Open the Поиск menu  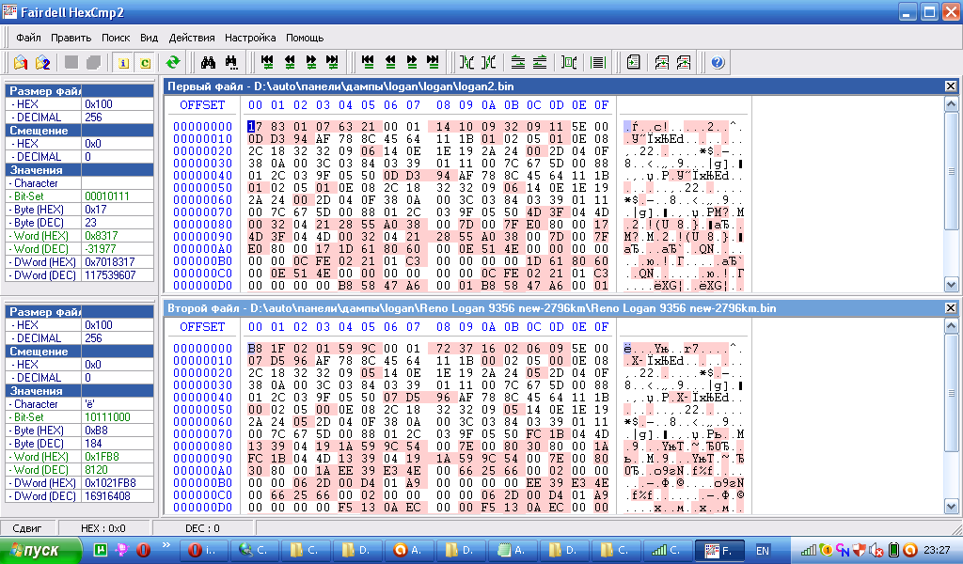click(x=116, y=38)
